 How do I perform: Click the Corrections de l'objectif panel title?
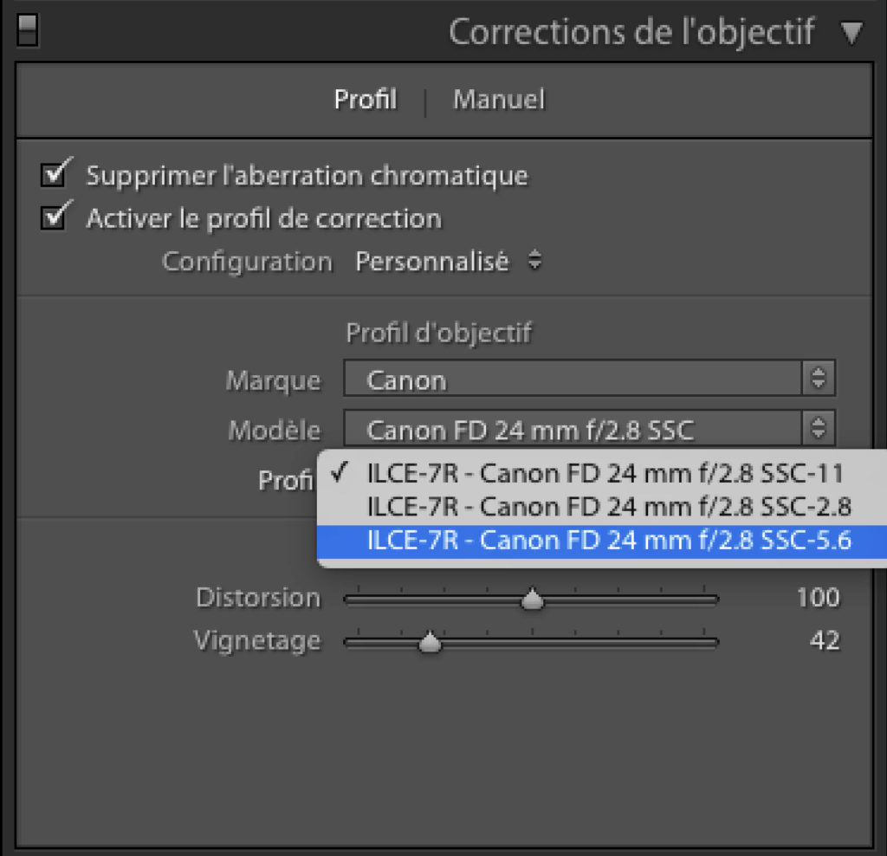coord(631,33)
